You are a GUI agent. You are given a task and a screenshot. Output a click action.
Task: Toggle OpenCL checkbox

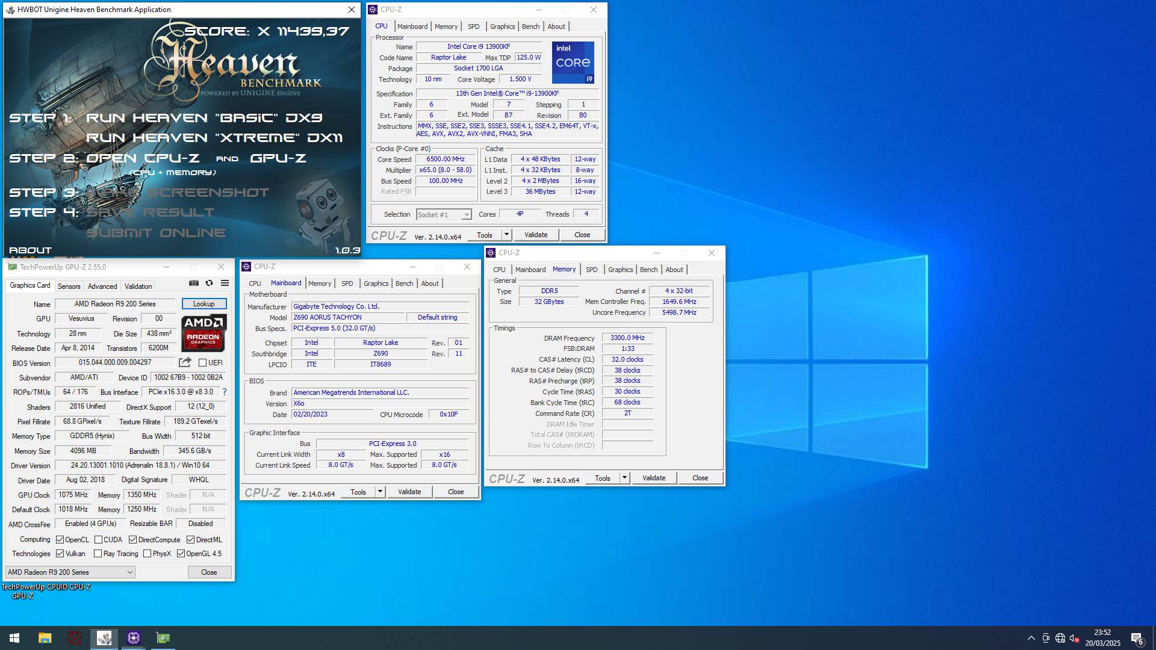[x=60, y=540]
